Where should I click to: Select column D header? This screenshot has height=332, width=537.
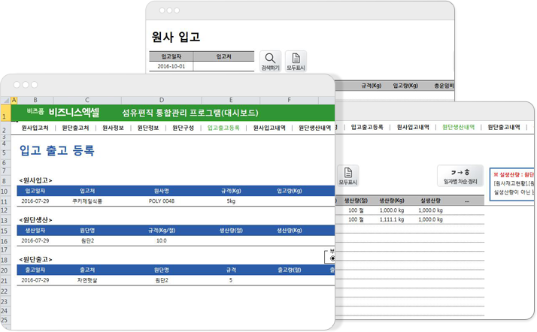click(x=161, y=100)
